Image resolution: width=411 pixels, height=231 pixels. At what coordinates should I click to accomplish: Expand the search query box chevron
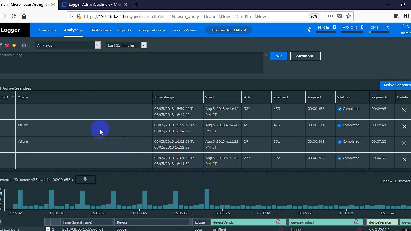[x=266, y=55]
